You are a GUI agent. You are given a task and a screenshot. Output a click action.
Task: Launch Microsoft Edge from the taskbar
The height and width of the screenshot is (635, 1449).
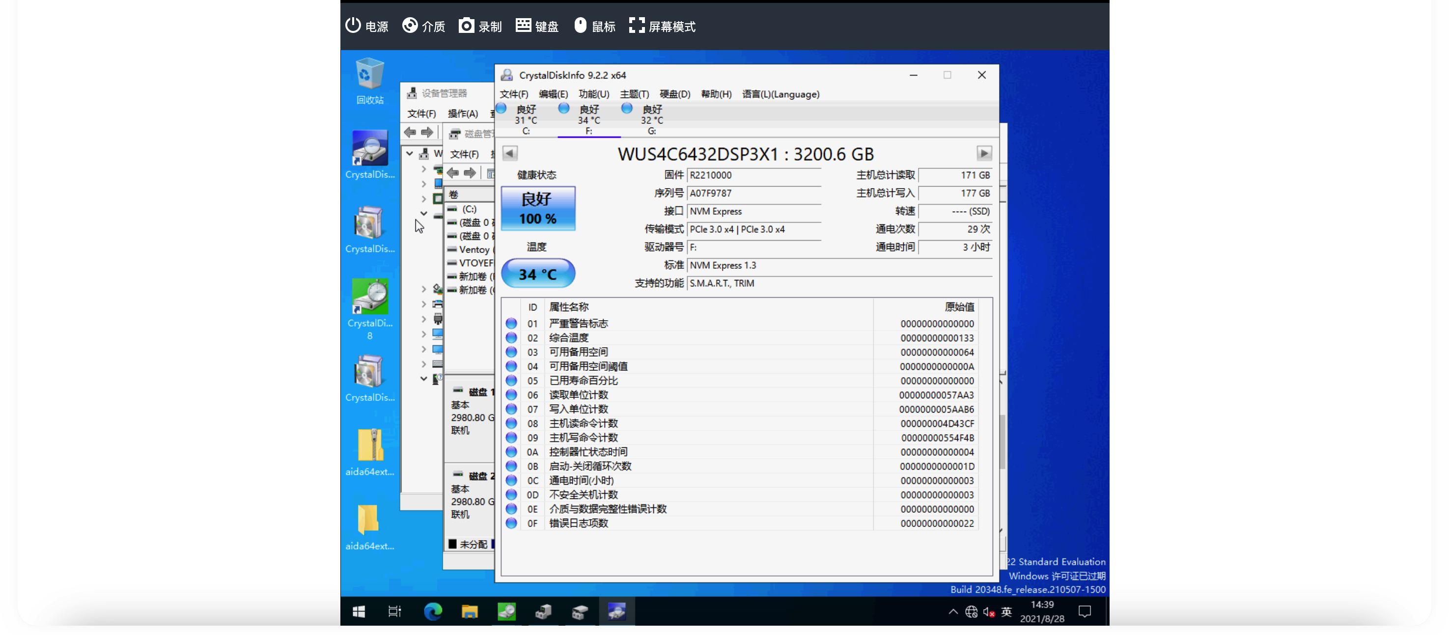[x=432, y=611]
